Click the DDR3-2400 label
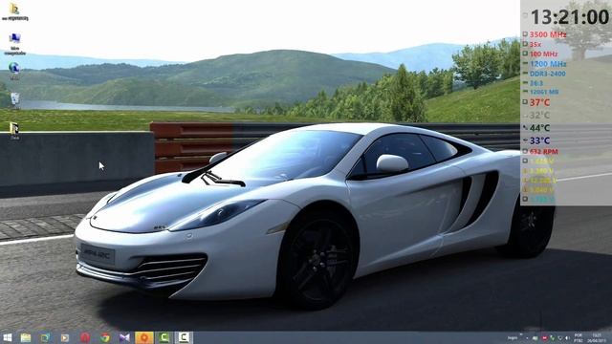The height and width of the screenshot is (344, 612). coord(548,74)
